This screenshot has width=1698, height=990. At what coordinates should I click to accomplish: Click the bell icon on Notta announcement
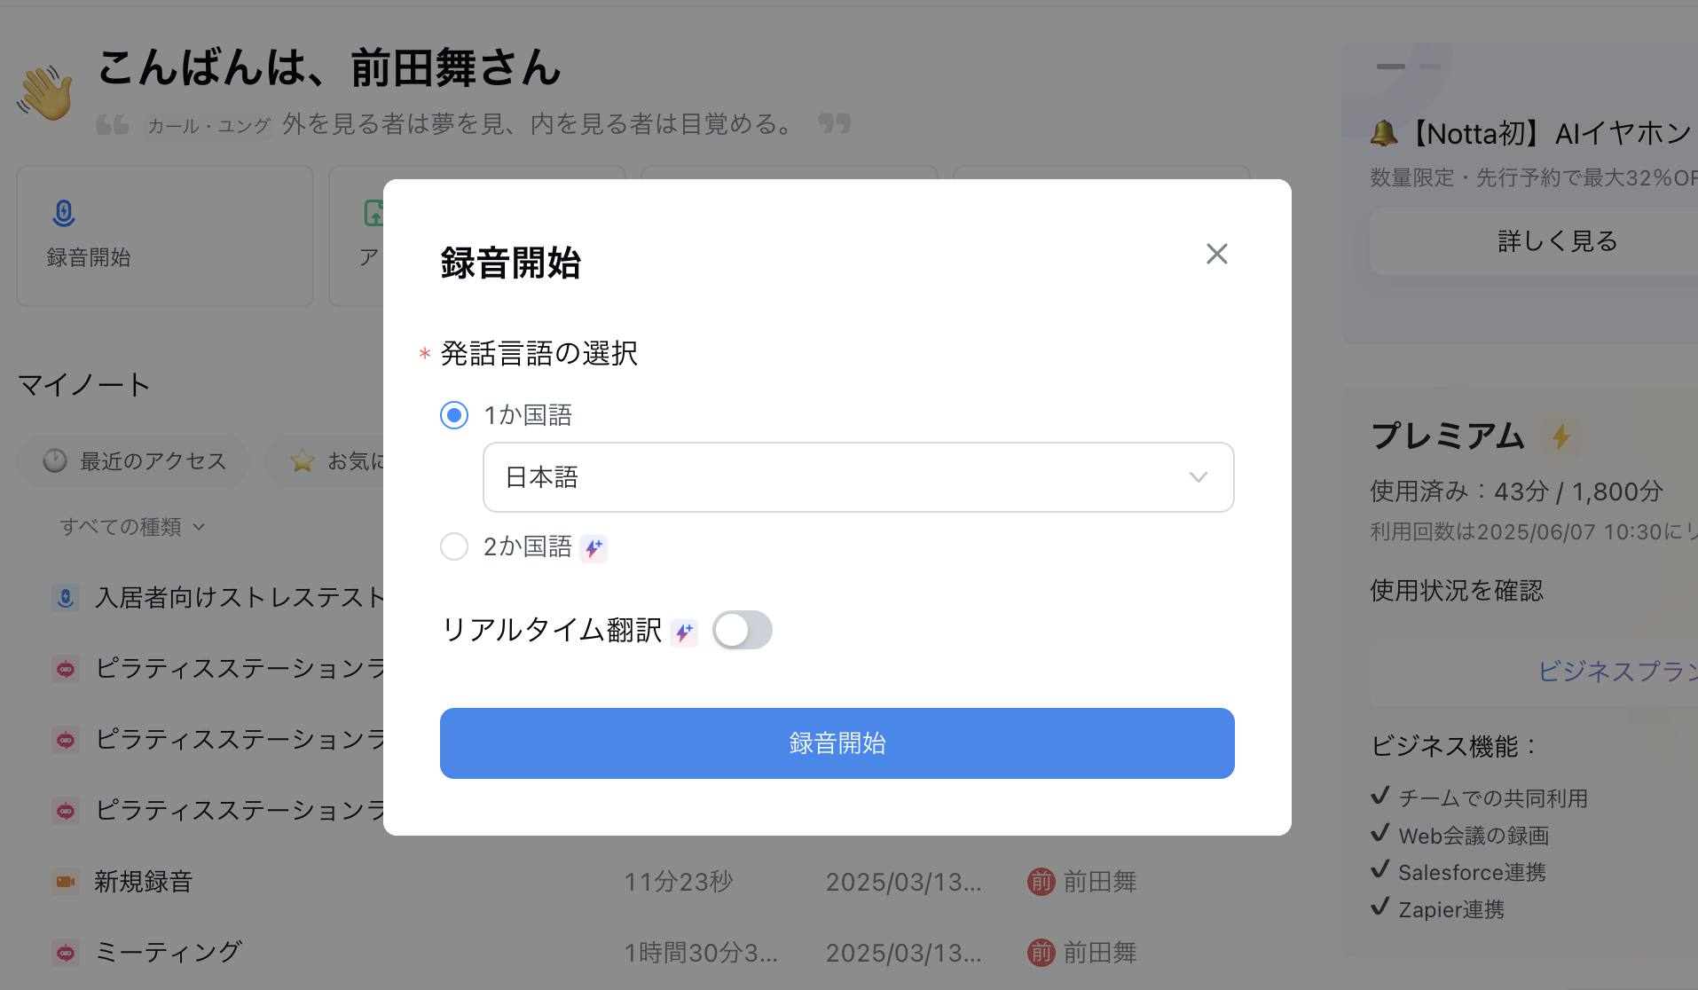click(x=1384, y=134)
